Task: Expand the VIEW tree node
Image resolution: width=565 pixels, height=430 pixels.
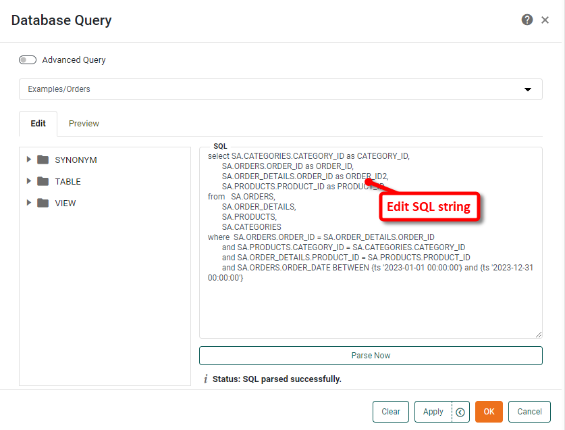Action: click(x=28, y=203)
